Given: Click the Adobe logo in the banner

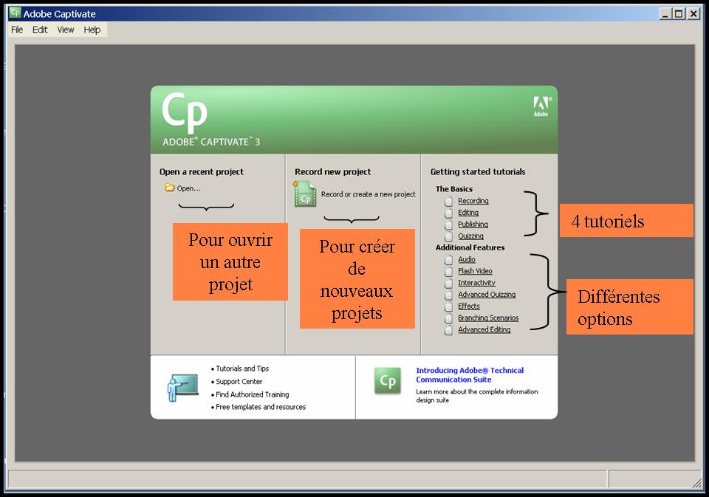Looking at the screenshot, I should click(541, 107).
